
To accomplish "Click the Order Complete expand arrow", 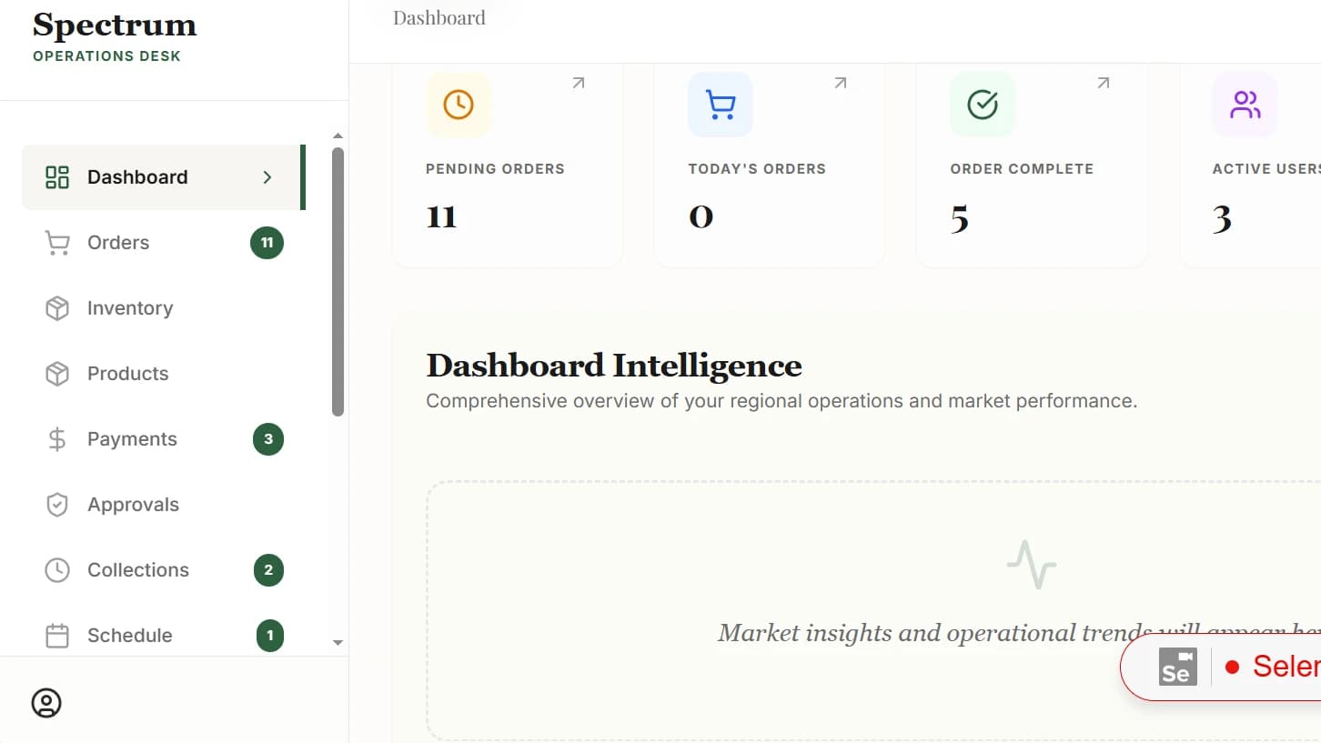I will (x=1103, y=82).
